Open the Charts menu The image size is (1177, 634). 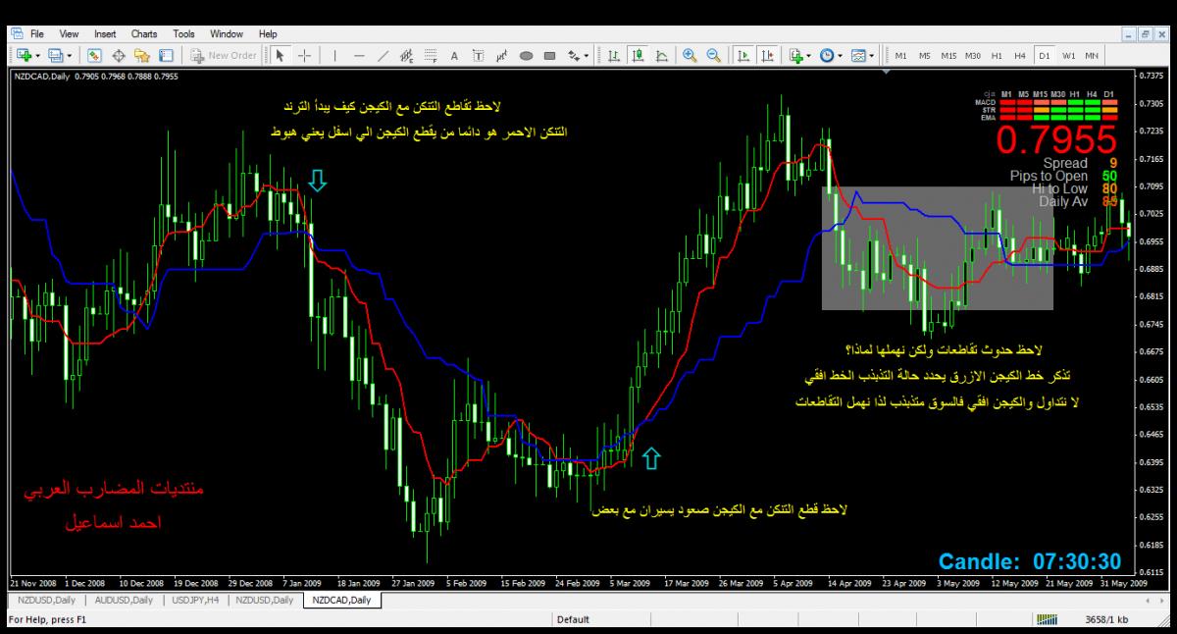coord(144,33)
